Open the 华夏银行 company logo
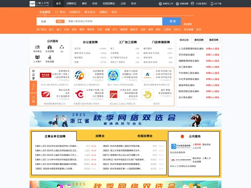 [79, 94]
